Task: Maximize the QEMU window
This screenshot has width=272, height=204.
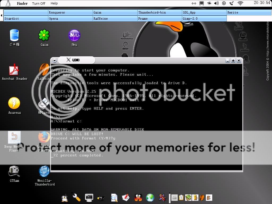Action: (233, 61)
